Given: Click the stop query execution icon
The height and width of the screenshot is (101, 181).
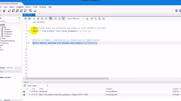Looking at the screenshot, I should [x=46, y=19].
